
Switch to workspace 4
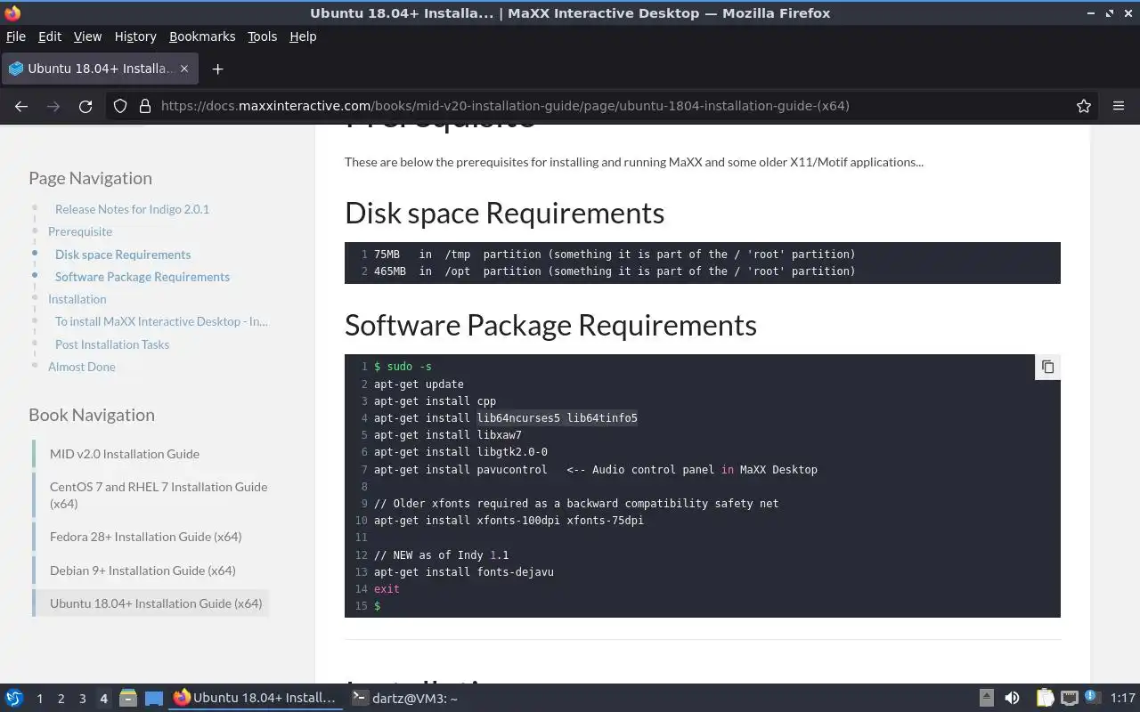click(103, 699)
